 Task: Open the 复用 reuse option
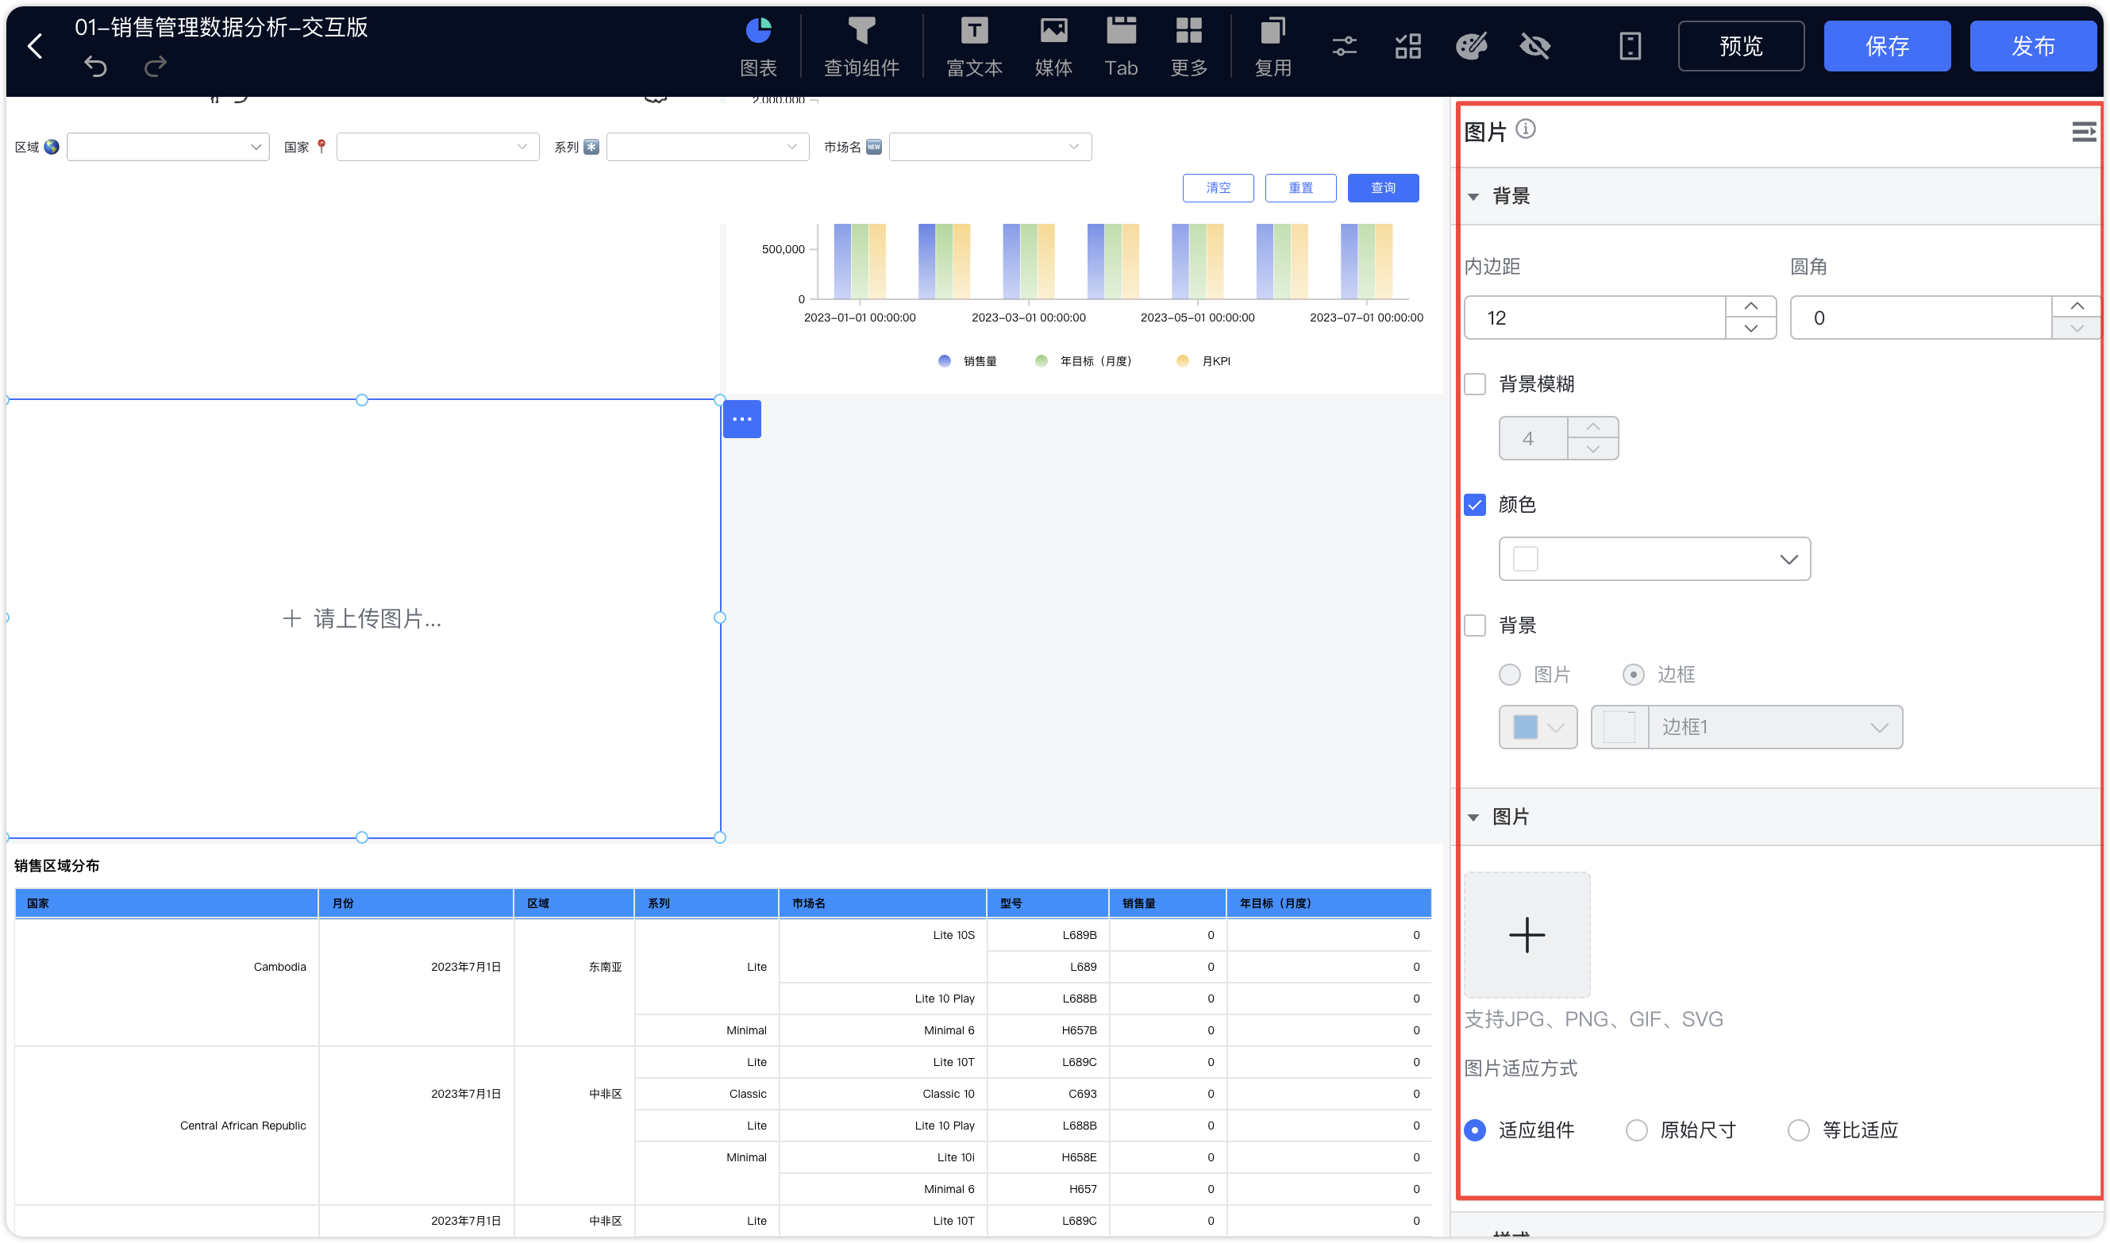(x=1273, y=47)
